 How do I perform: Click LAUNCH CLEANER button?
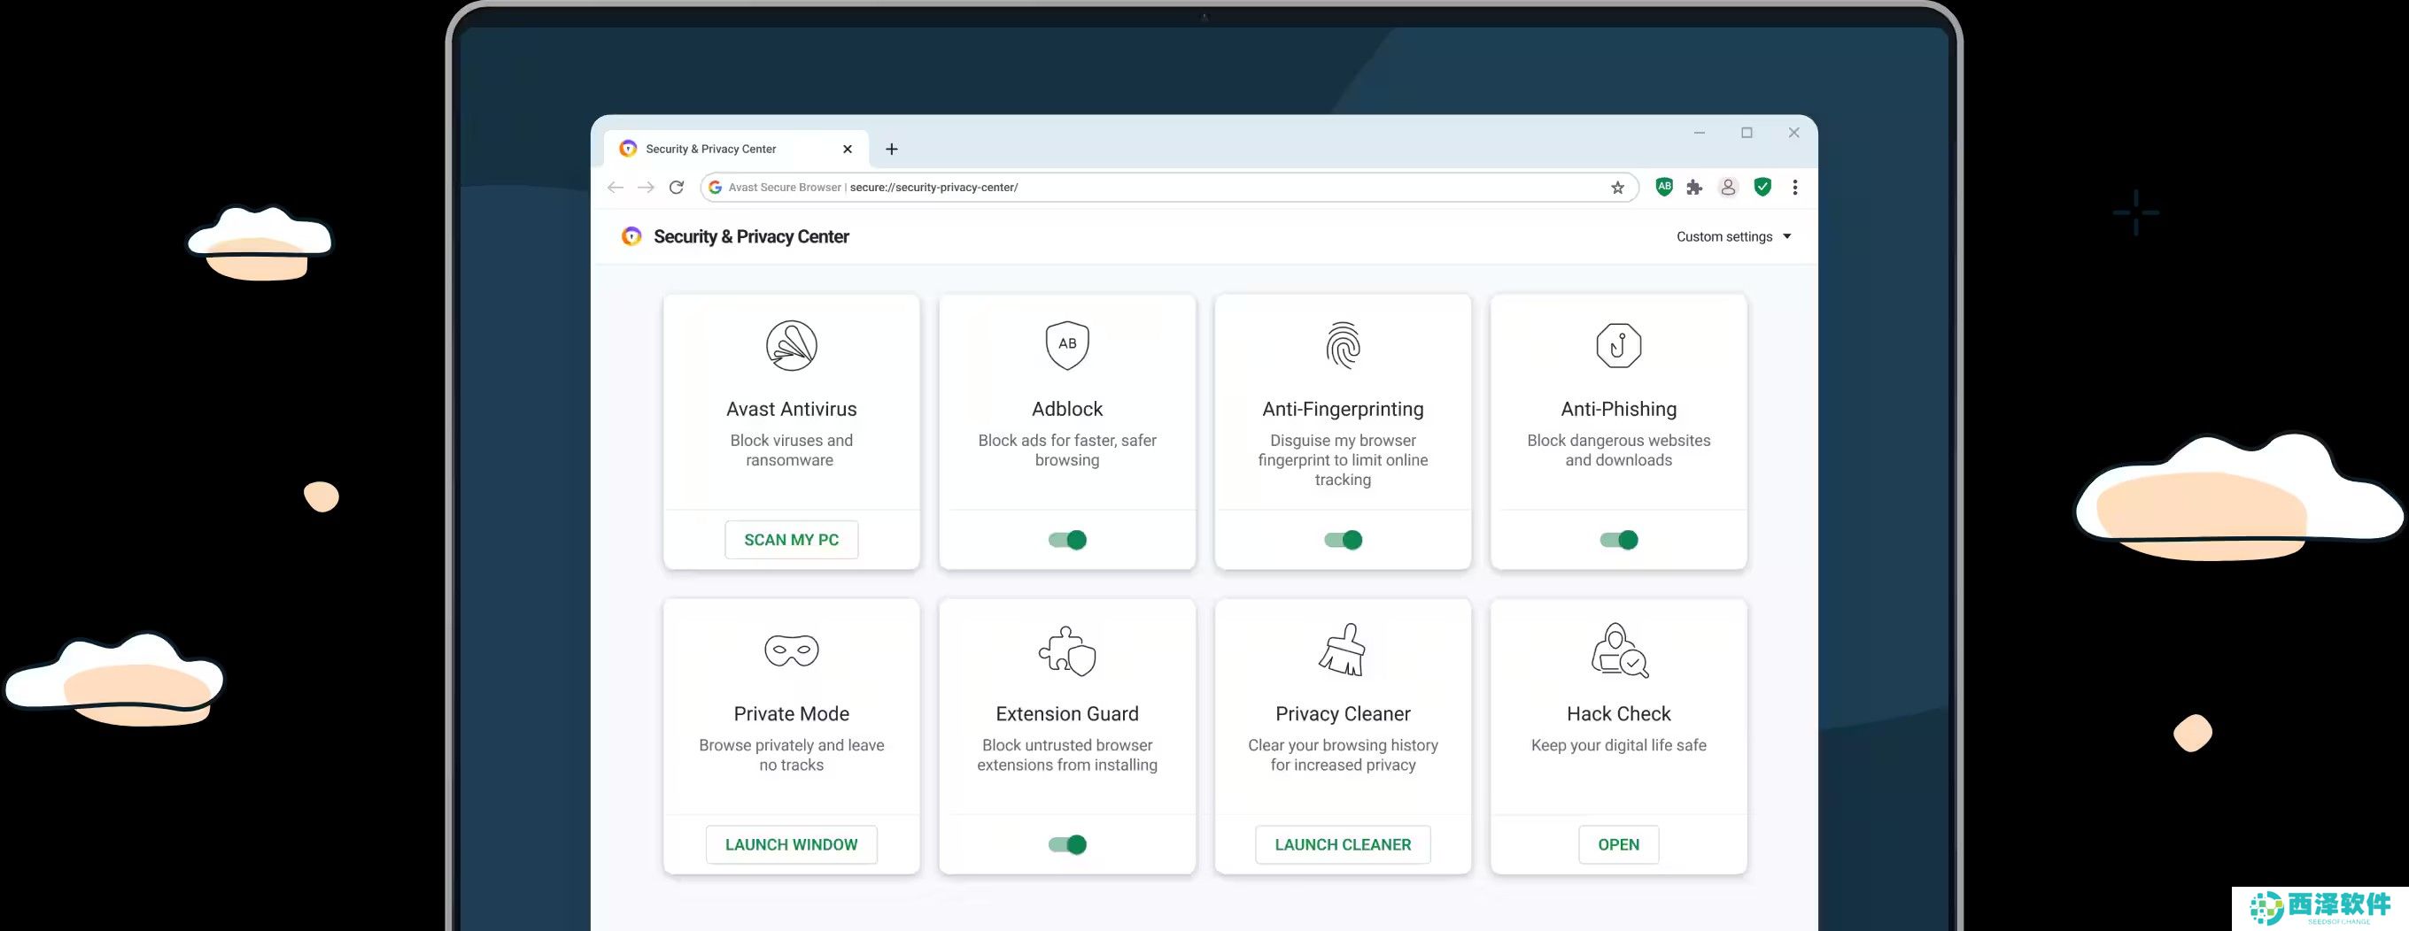(x=1343, y=845)
